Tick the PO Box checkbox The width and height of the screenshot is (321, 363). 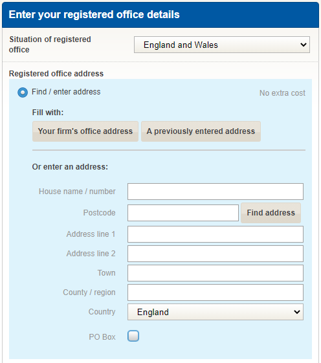[x=133, y=336]
